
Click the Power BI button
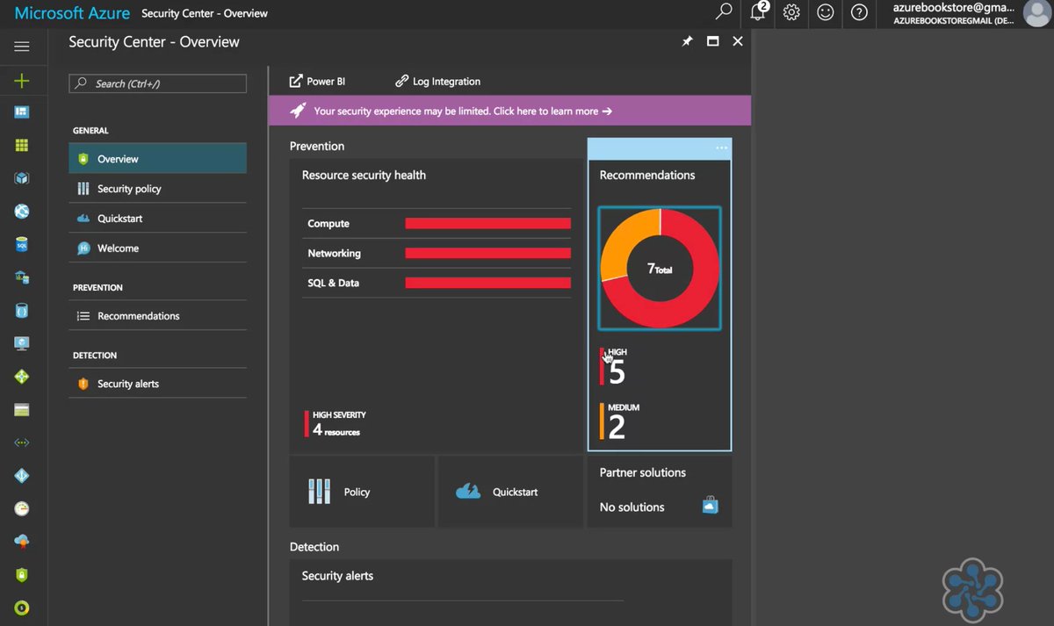point(317,81)
